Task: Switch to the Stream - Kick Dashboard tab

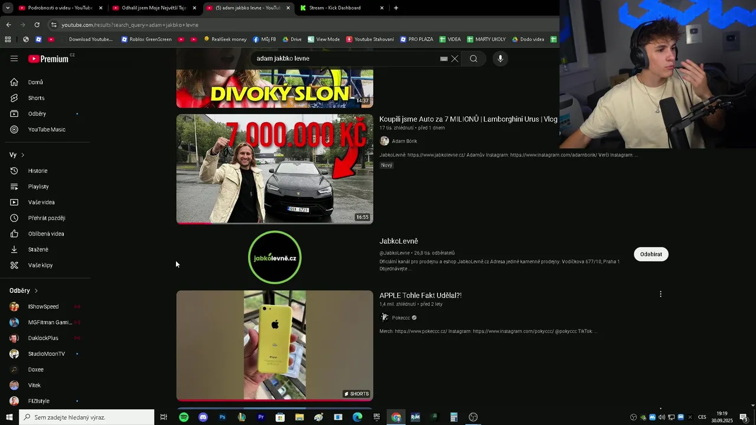Action: pyautogui.click(x=341, y=8)
